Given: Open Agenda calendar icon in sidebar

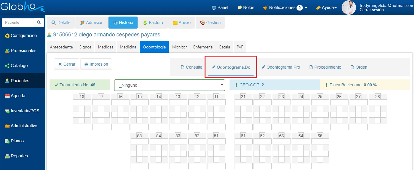Looking at the screenshot, I should coord(7,96).
